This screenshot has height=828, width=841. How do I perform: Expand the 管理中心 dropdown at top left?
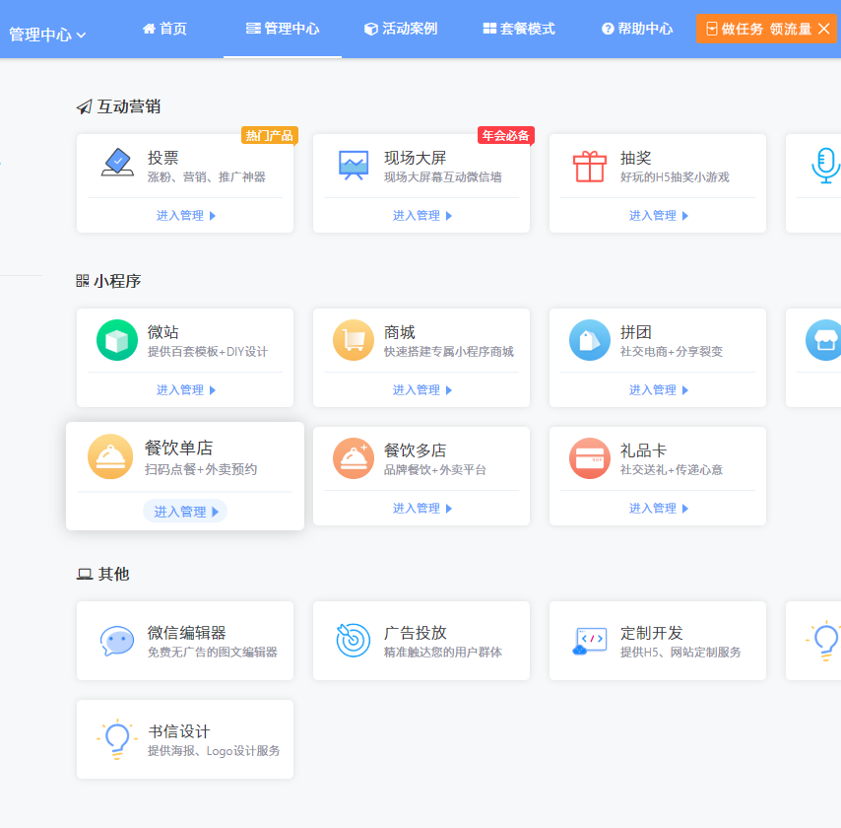[47, 34]
